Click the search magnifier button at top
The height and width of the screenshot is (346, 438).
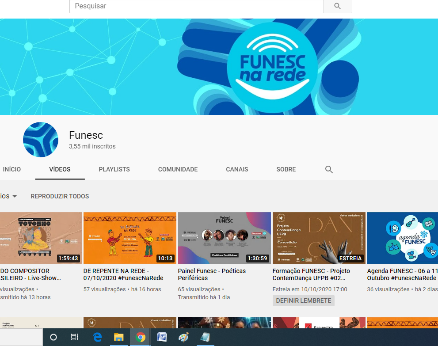click(x=337, y=6)
